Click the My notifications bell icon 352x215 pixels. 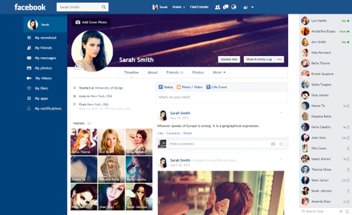click(x=29, y=108)
